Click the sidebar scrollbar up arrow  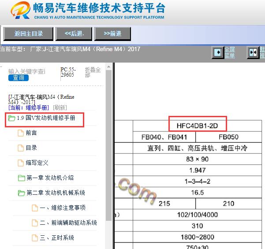pos(108,67)
